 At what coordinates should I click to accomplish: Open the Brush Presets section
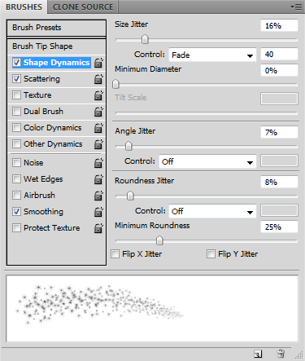(x=56, y=28)
